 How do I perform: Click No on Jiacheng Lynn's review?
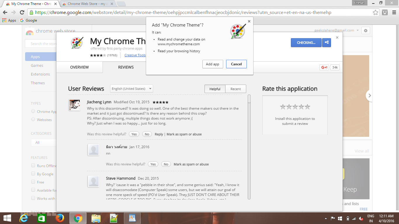(x=147, y=134)
